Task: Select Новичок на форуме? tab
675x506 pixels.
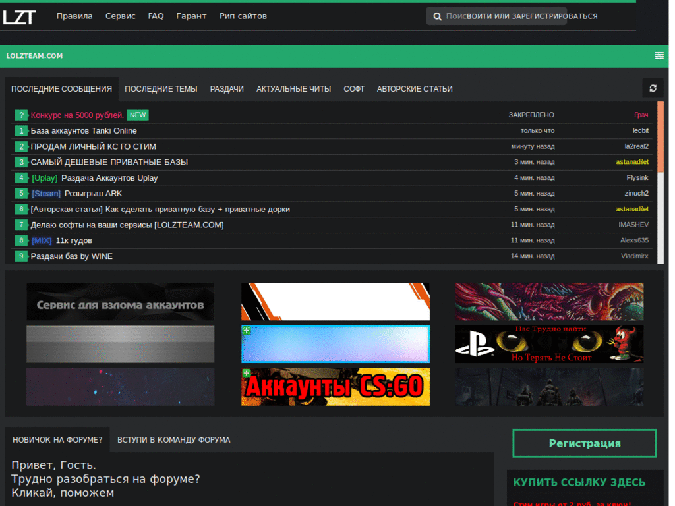Action: point(57,439)
